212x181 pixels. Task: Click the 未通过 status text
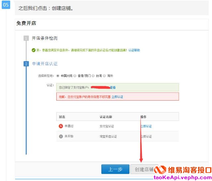69,126
